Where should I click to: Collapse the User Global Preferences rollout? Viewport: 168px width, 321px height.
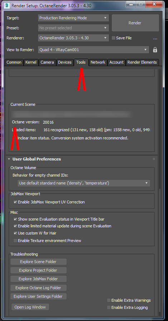coord(9,159)
